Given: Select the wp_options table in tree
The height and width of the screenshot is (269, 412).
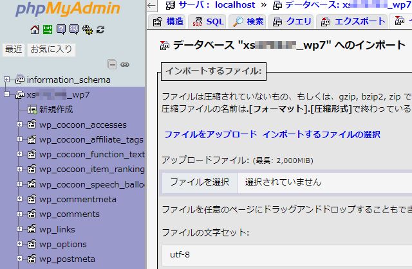Looking at the screenshot, I should pyautogui.click(x=62, y=244).
